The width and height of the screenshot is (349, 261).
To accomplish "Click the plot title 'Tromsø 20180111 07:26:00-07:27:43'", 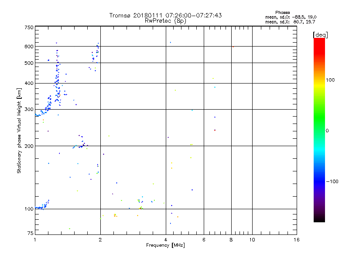I will point(165,15).
